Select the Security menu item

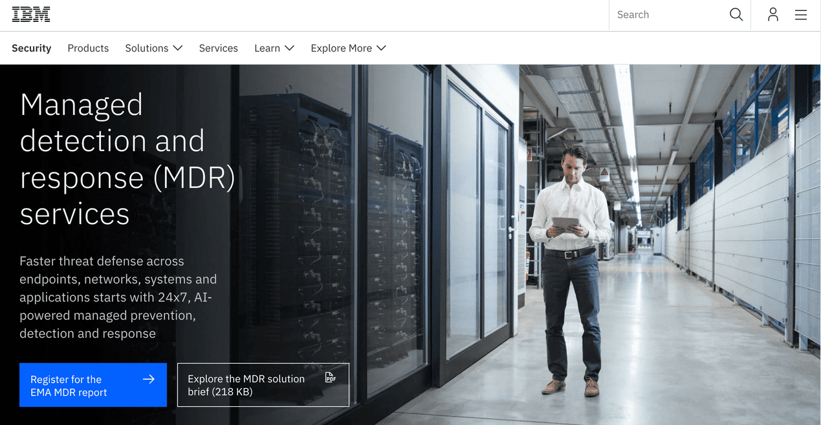click(x=31, y=48)
